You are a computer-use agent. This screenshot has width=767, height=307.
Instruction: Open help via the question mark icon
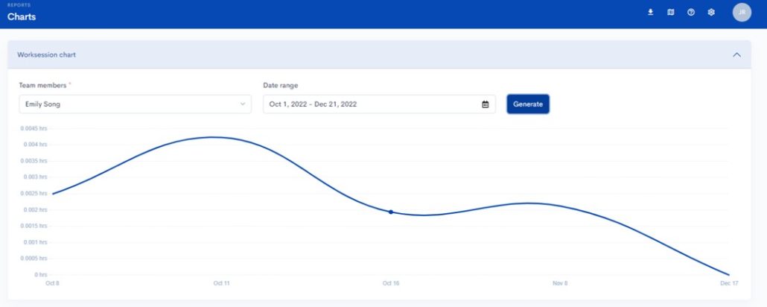point(691,12)
